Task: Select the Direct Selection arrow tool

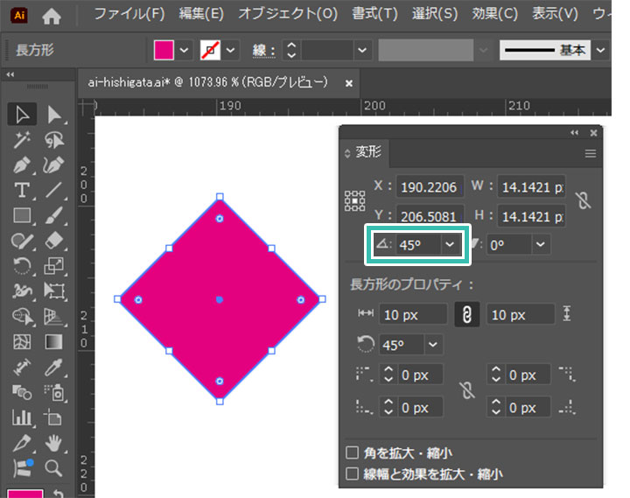Action: click(x=54, y=114)
